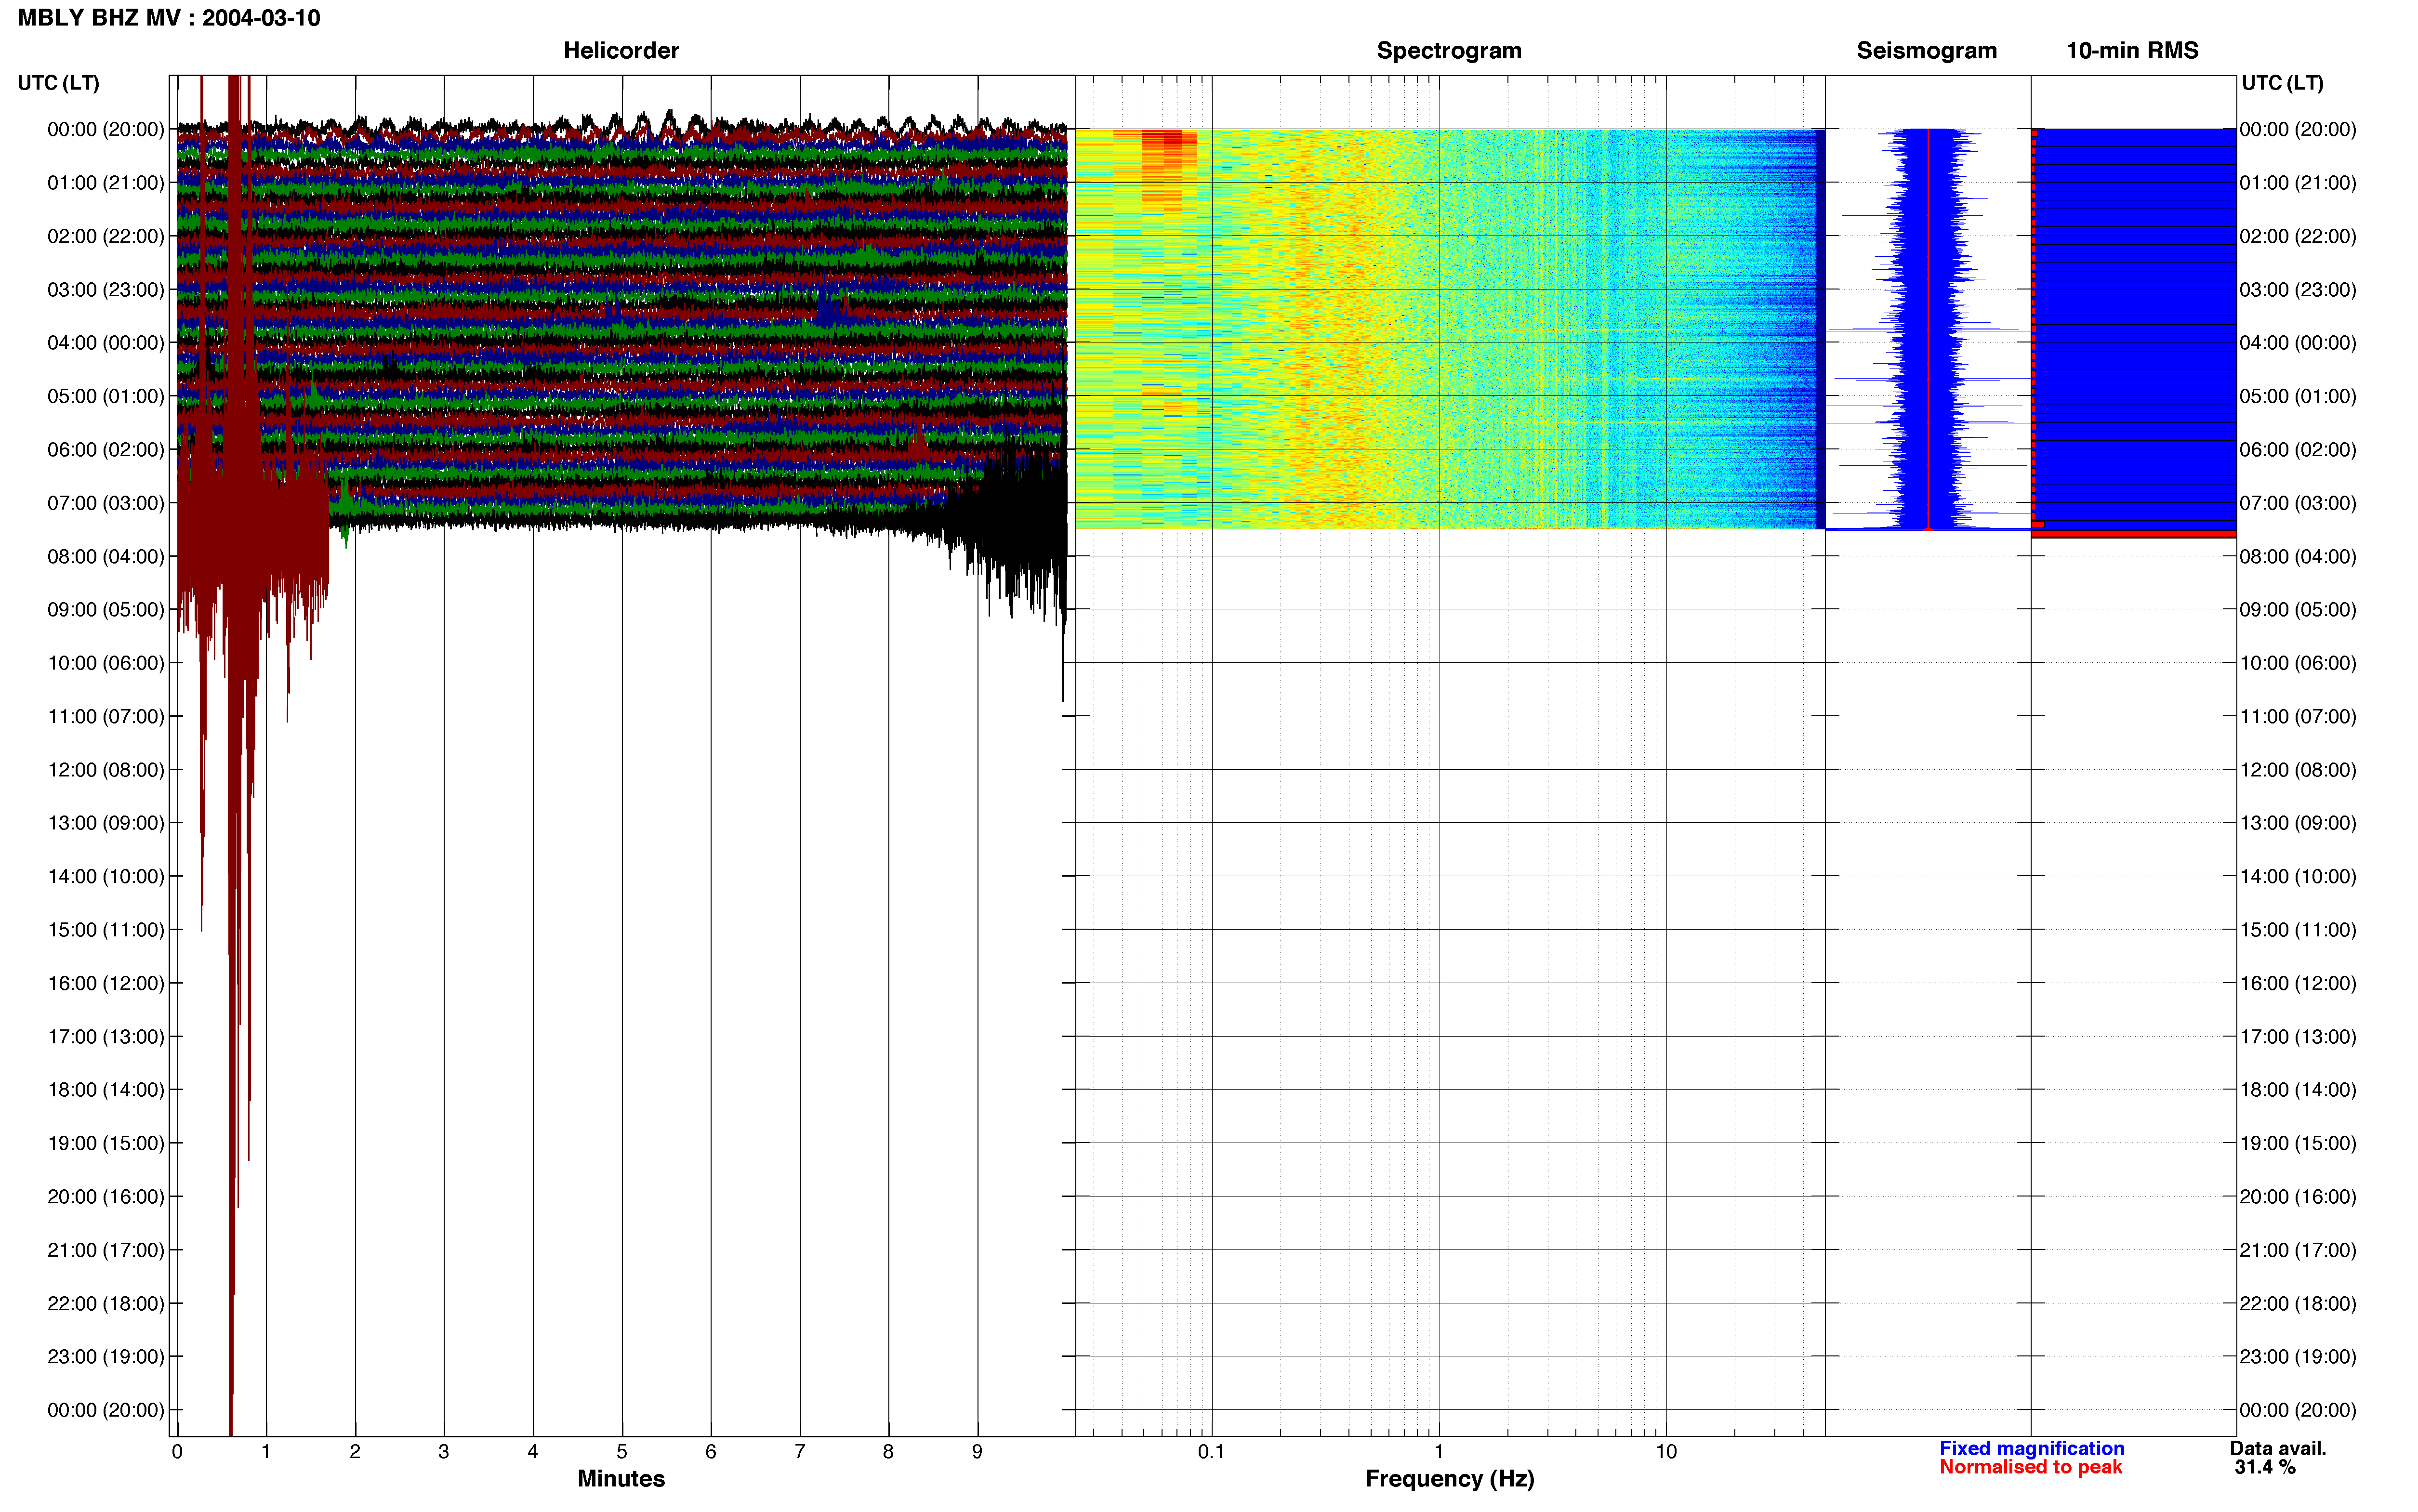Click "13:00 (09:00)" label on RMS-side time axis
This screenshot has width=2418, height=1512.
2297,823
